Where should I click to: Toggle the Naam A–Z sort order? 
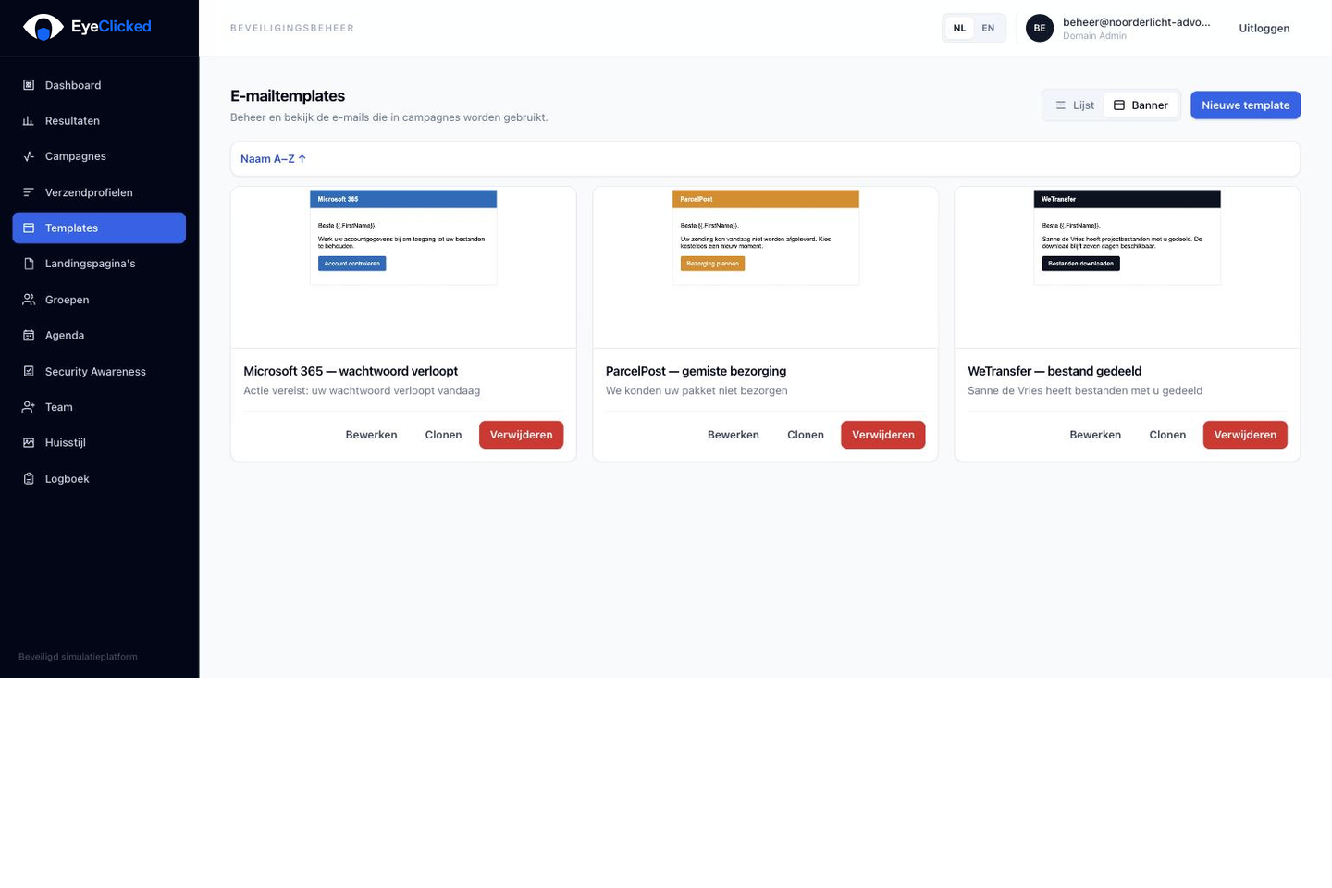[273, 159]
